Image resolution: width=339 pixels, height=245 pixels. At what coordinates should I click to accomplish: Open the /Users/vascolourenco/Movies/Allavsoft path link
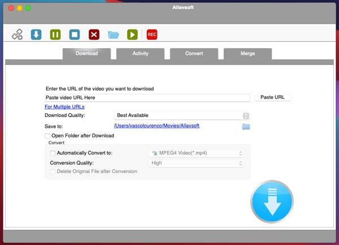tap(157, 126)
